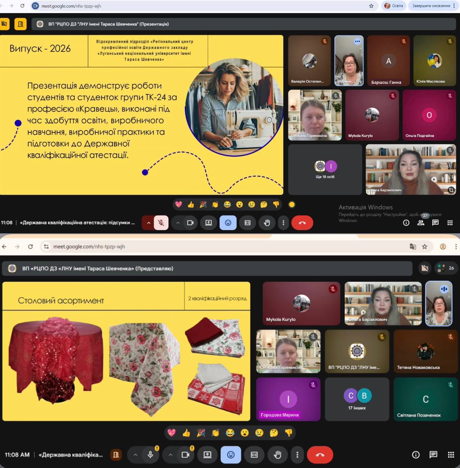Unmute the red muted microphone button

pyautogui.click(x=161, y=223)
